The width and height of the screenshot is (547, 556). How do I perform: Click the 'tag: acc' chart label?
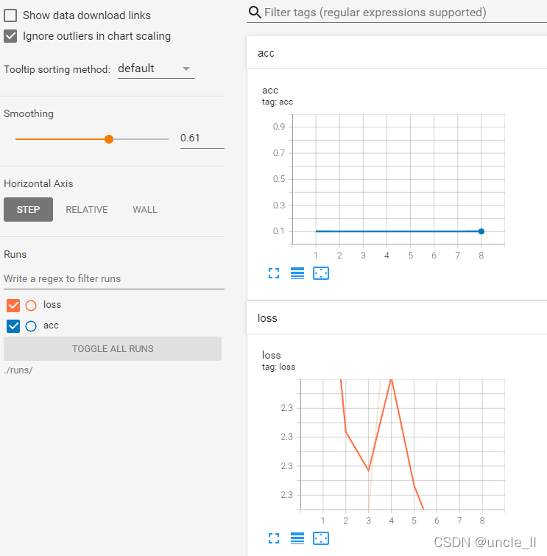[278, 102]
